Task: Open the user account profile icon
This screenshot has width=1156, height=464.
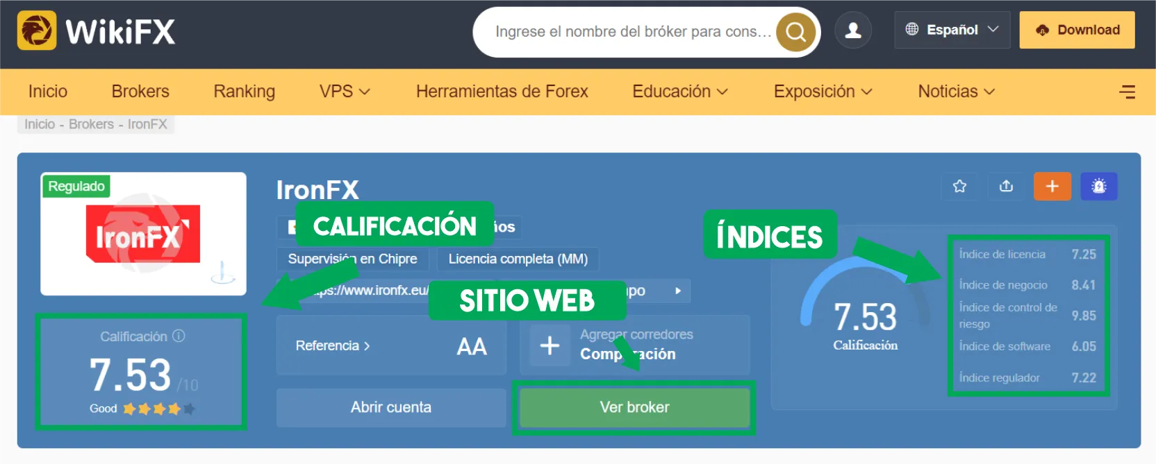Action: pos(853,31)
